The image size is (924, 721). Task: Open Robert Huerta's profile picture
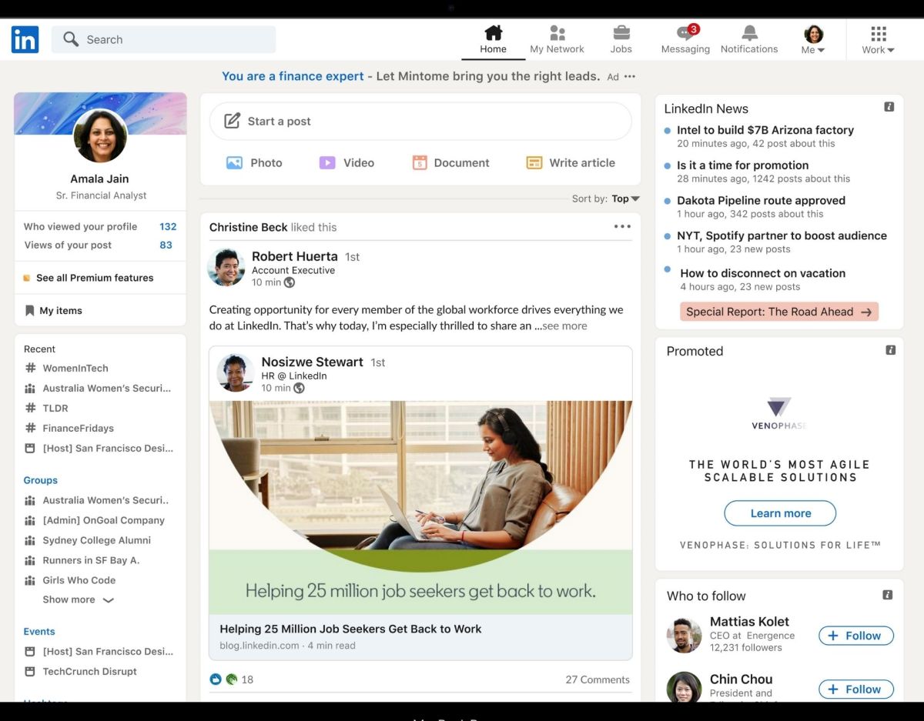point(226,268)
